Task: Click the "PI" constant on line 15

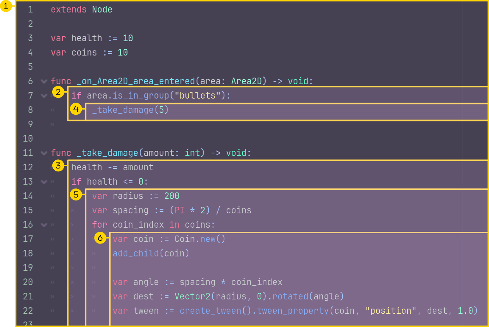Action: pyautogui.click(x=180, y=210)
